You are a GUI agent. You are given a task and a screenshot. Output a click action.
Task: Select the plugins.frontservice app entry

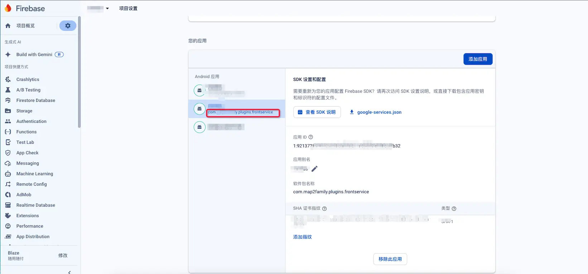pyautogui.click(x=237, y=109)
